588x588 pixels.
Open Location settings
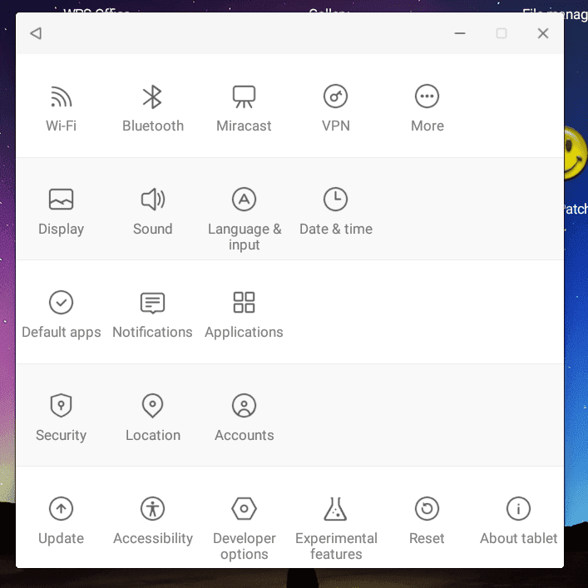(153, 418)
